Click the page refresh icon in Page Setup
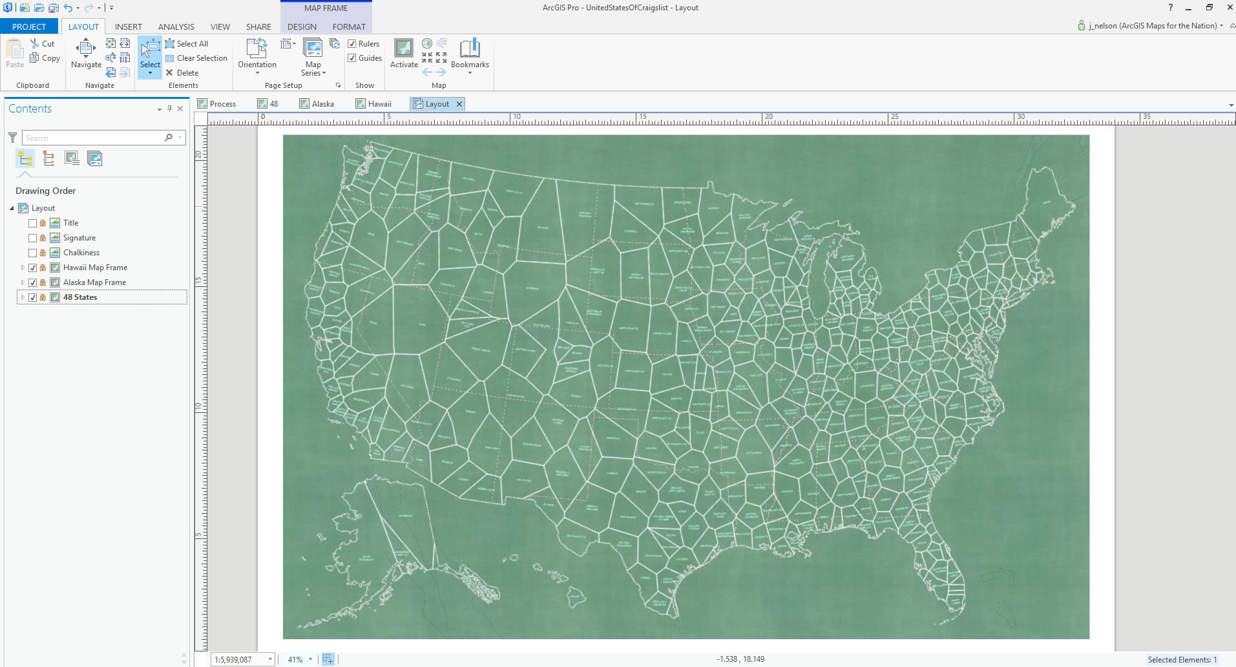This screenshot has width=1236, height=667. (x=335, y=43)
